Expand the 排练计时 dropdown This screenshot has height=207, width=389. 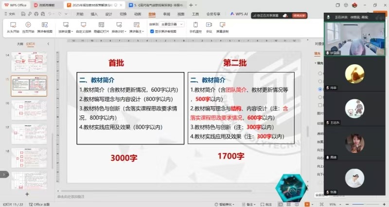[119, 31]
